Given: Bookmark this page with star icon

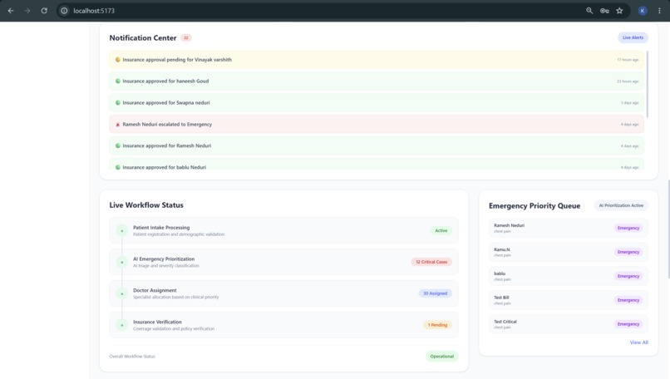Looking at the screenshot, I should [619, 11].
